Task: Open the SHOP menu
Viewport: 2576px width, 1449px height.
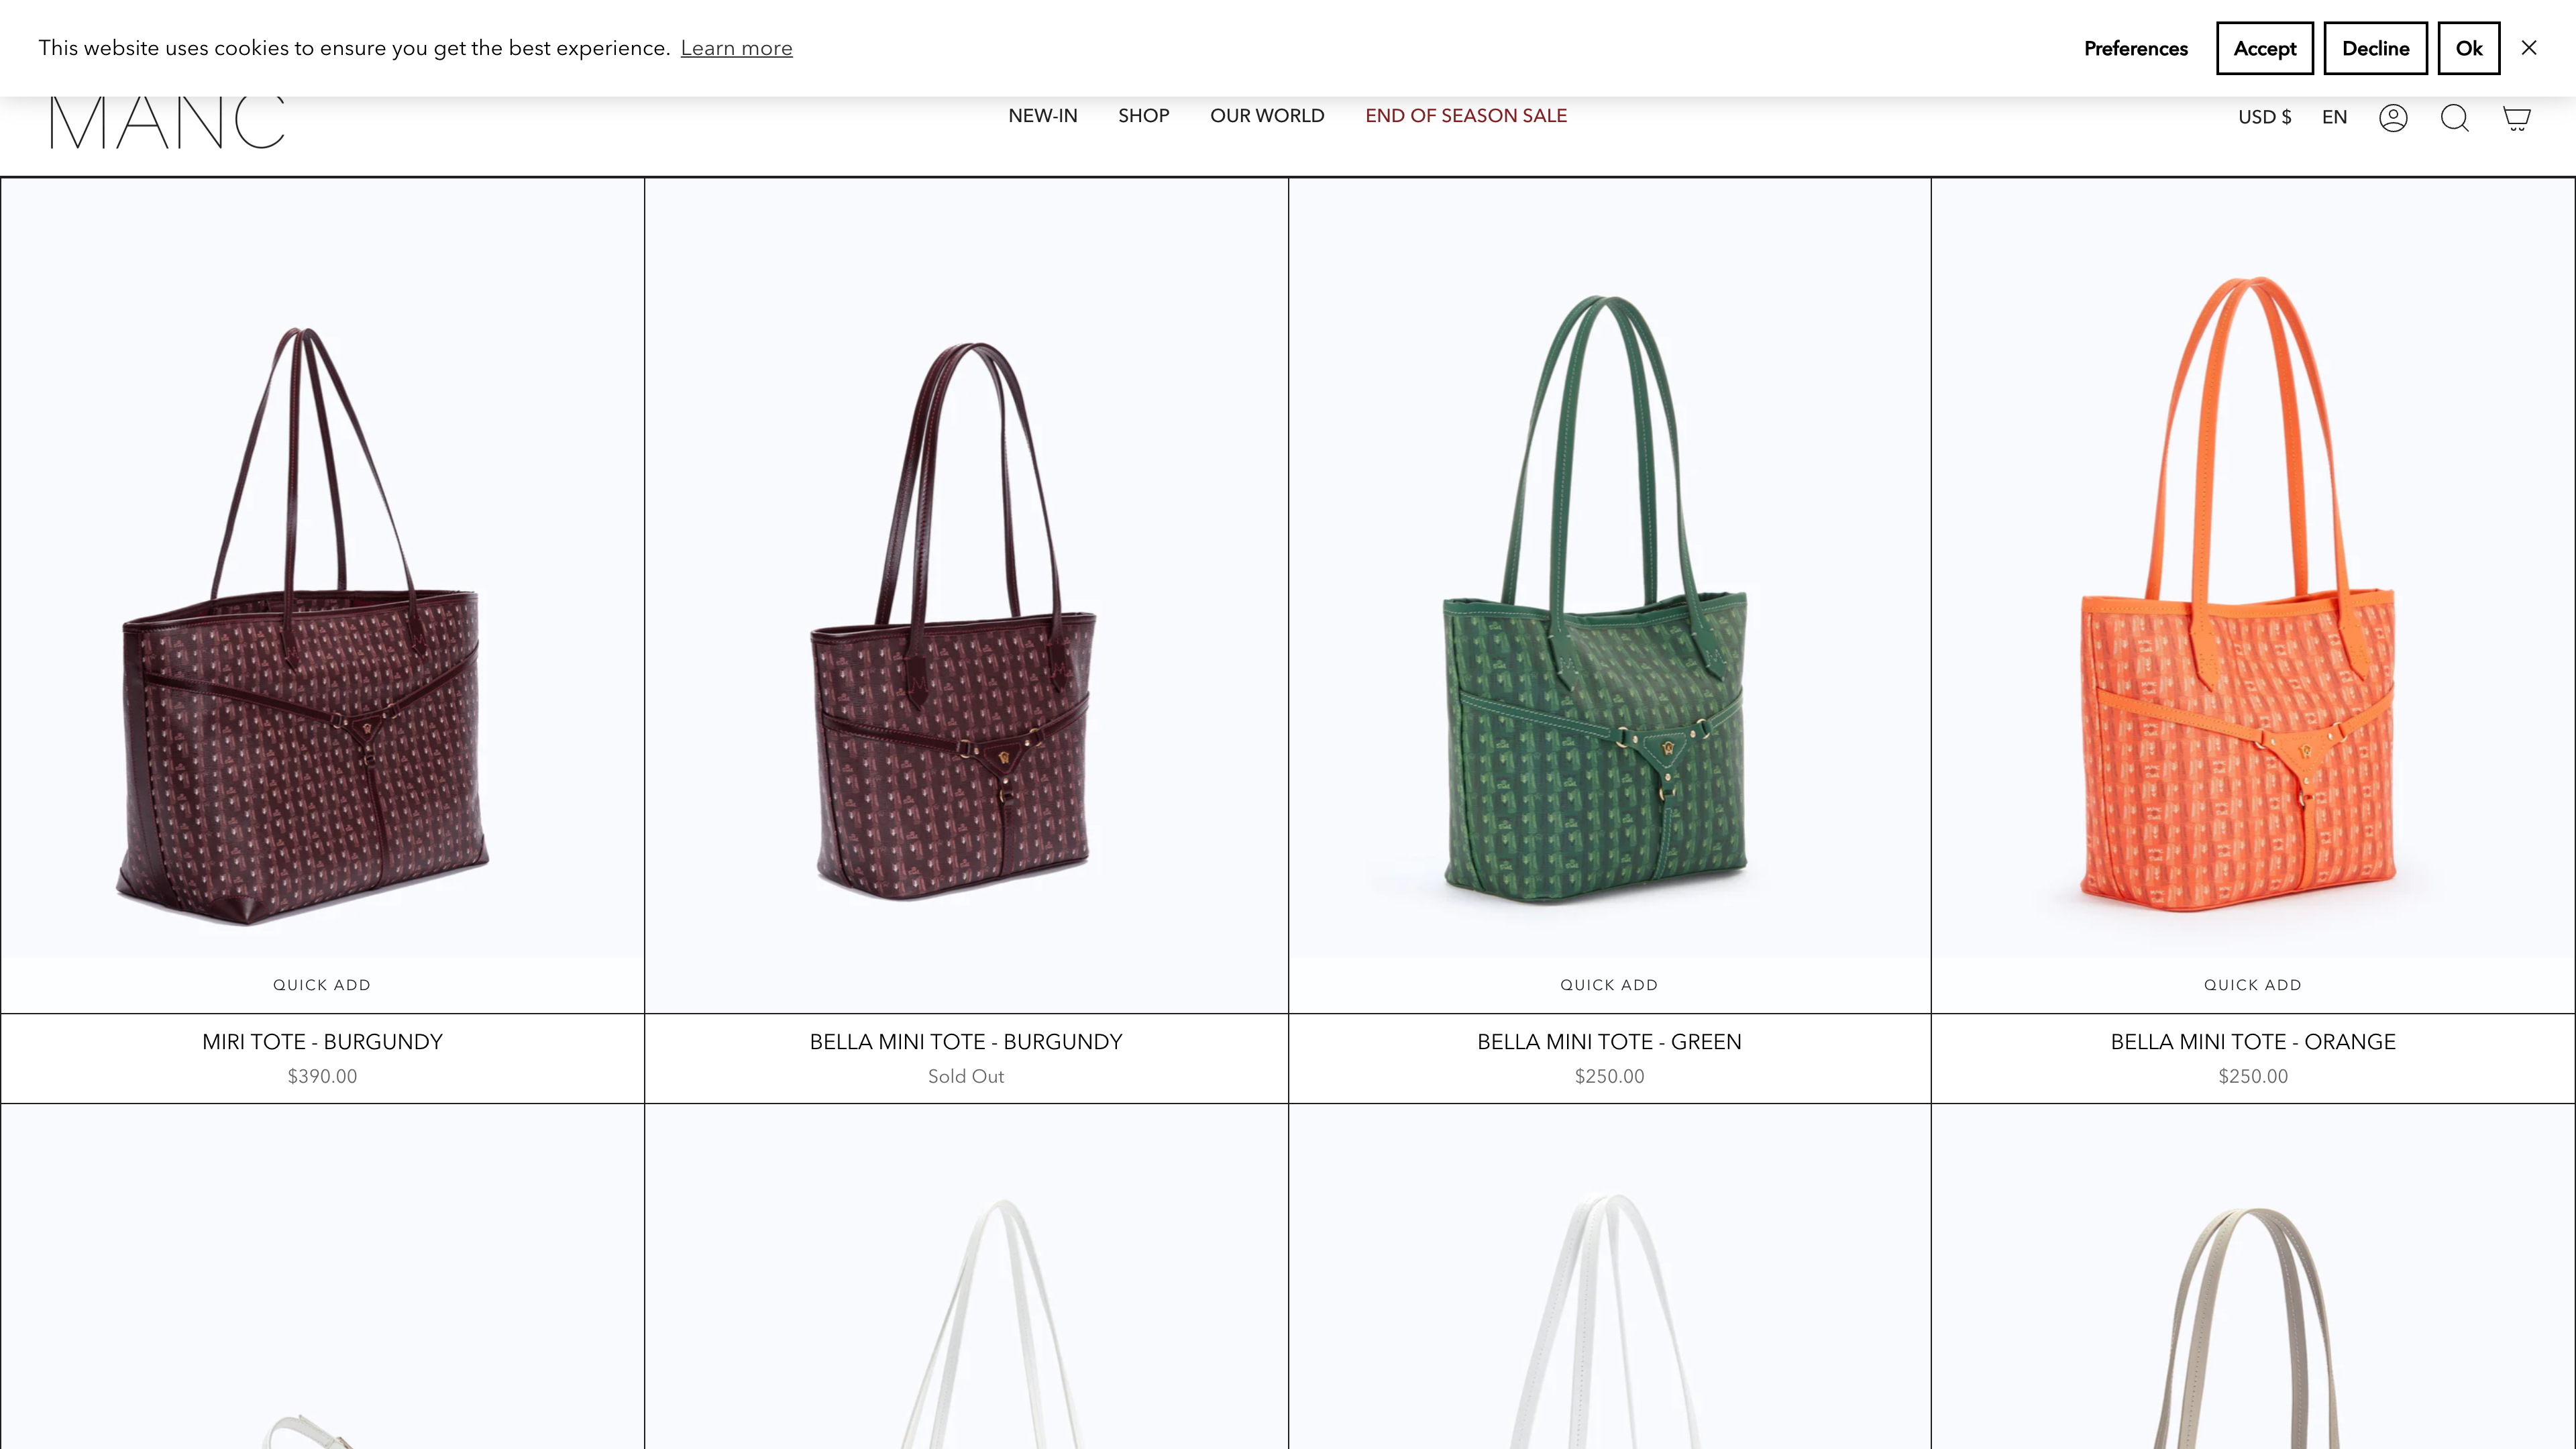Action: 1143,116
